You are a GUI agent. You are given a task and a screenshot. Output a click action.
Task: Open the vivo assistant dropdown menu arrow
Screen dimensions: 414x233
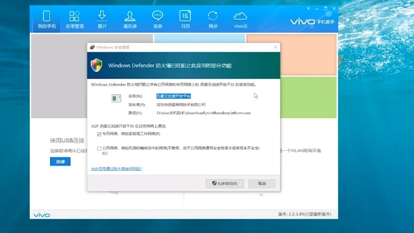(309, 9)
